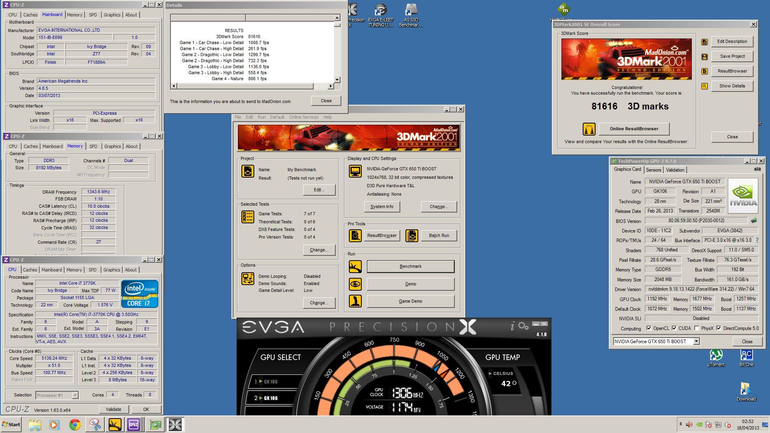Click Edit... button in Project section

pos(319,190)
